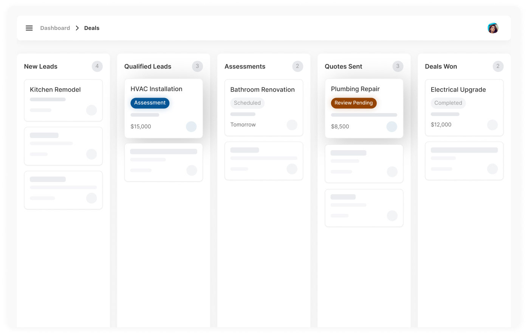
Task: Click the Assessments count badge
Action: point(297,66)
